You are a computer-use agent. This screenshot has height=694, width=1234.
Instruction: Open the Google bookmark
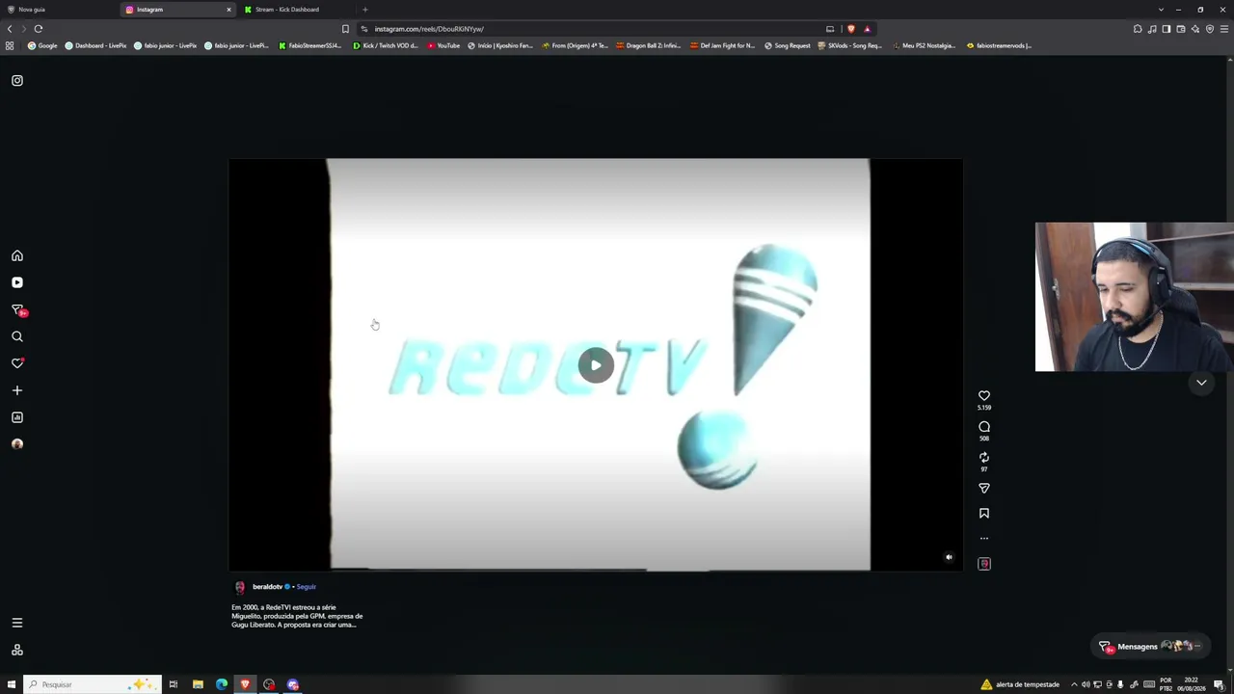click(42, 45)
